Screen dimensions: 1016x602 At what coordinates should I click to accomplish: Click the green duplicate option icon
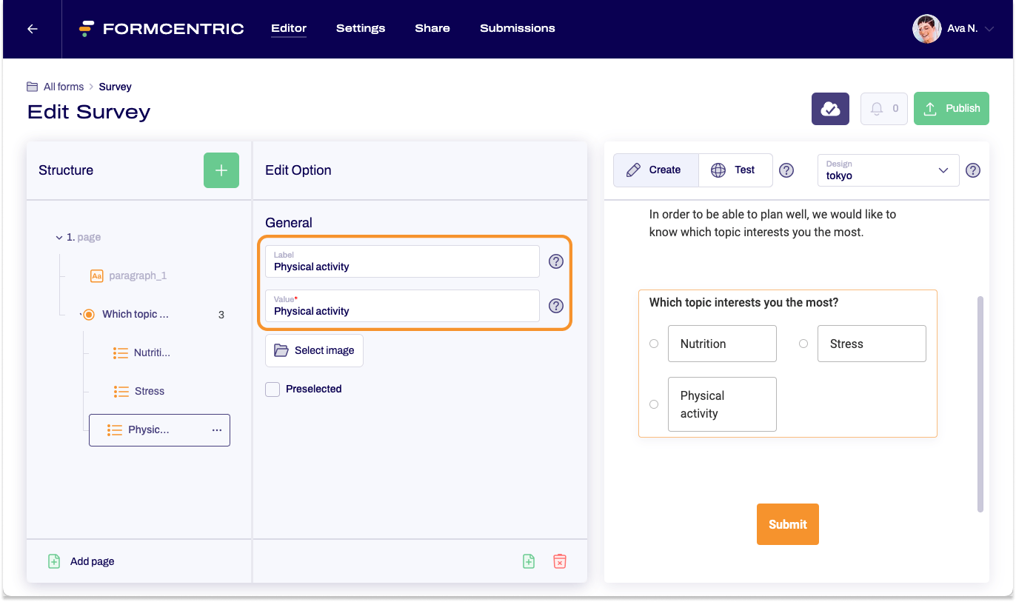coord(529,561)
